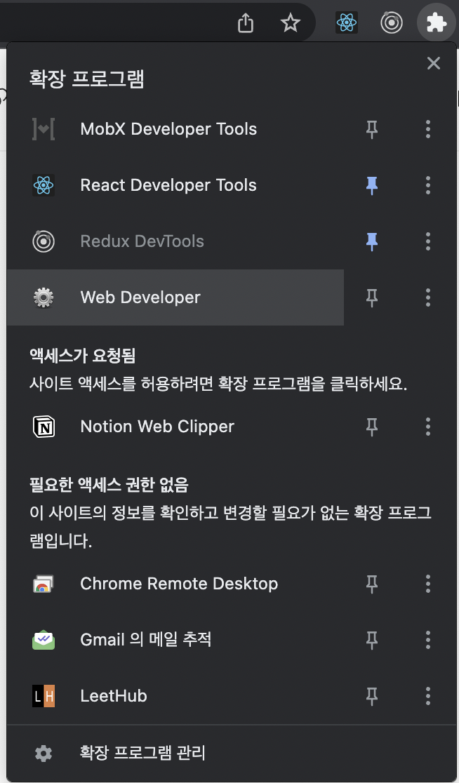
Task: Select MobX Developer Tools entry
Action: pos(175,129)
